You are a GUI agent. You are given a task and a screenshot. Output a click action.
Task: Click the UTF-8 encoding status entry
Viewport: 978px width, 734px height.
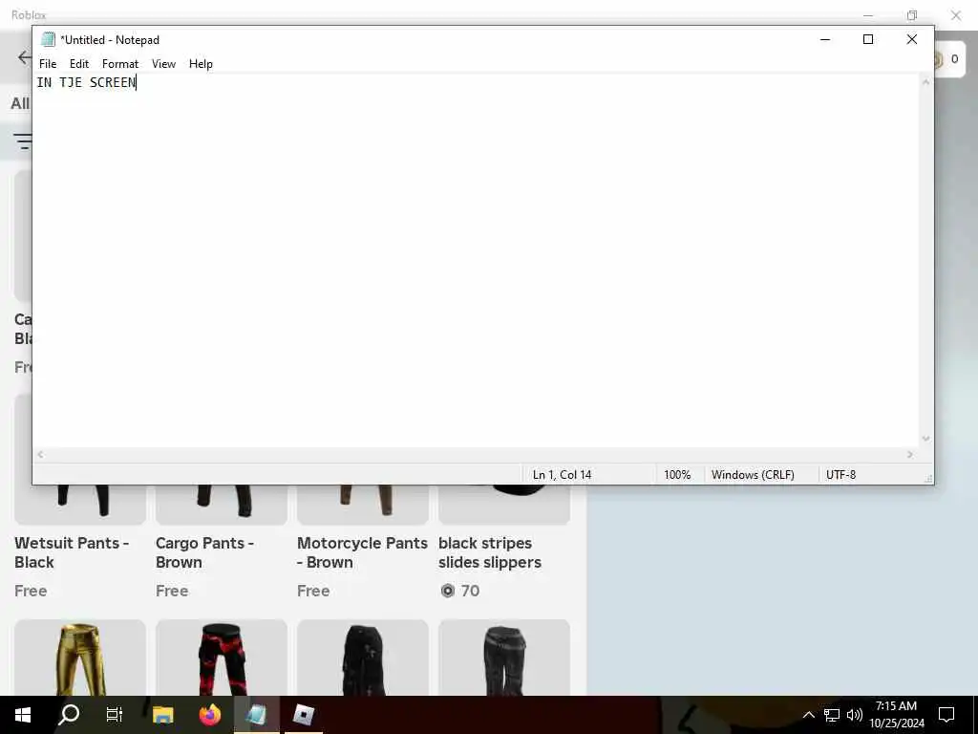point(840,475)
